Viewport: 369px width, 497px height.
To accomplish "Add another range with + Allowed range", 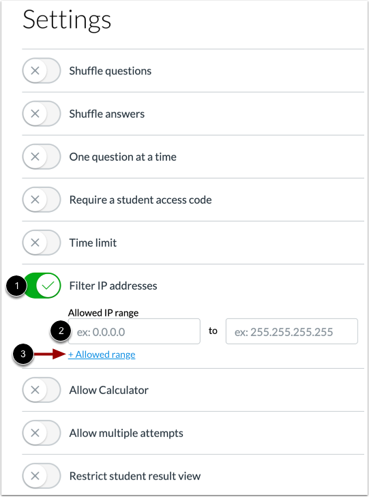I will pos(102,355).
